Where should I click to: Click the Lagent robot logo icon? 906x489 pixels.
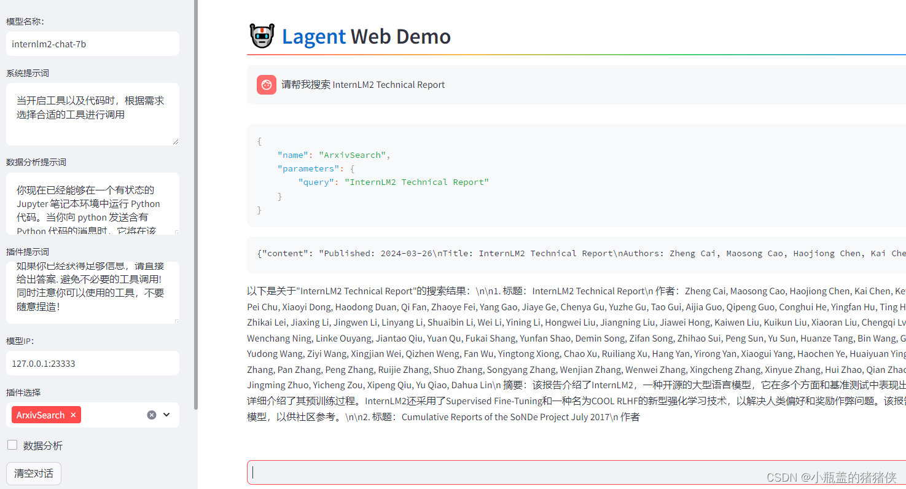click(x=262, y=36)
